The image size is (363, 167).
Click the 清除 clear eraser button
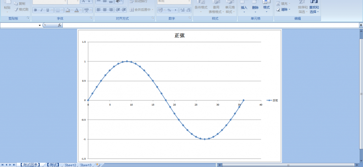point(283,10)
